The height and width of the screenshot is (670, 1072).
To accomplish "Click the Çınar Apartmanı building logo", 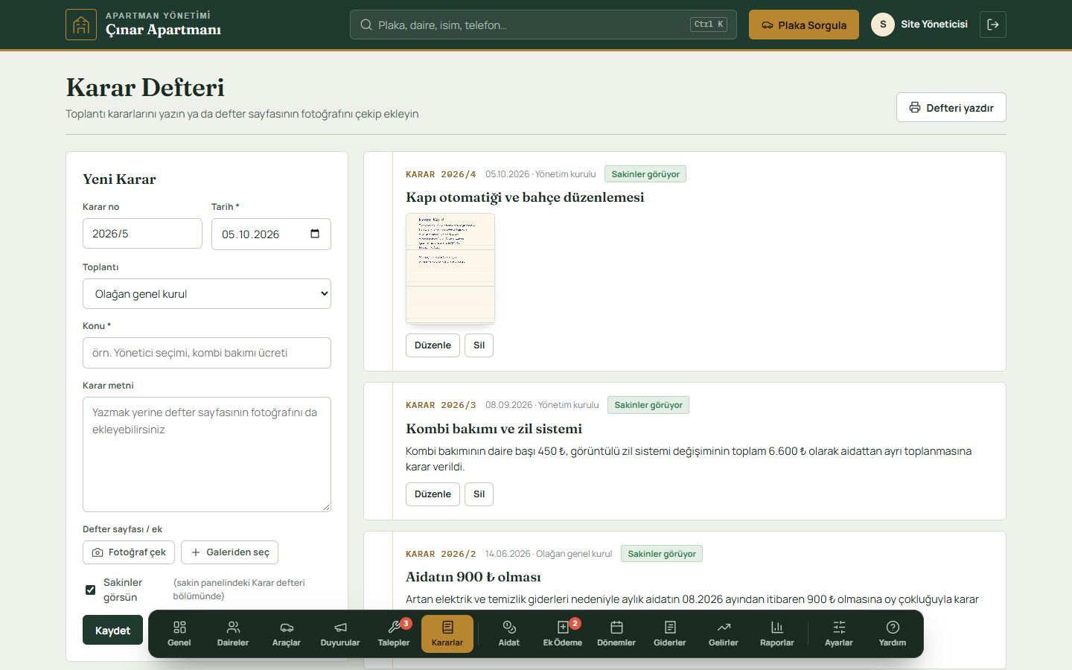I will (81, 25).
